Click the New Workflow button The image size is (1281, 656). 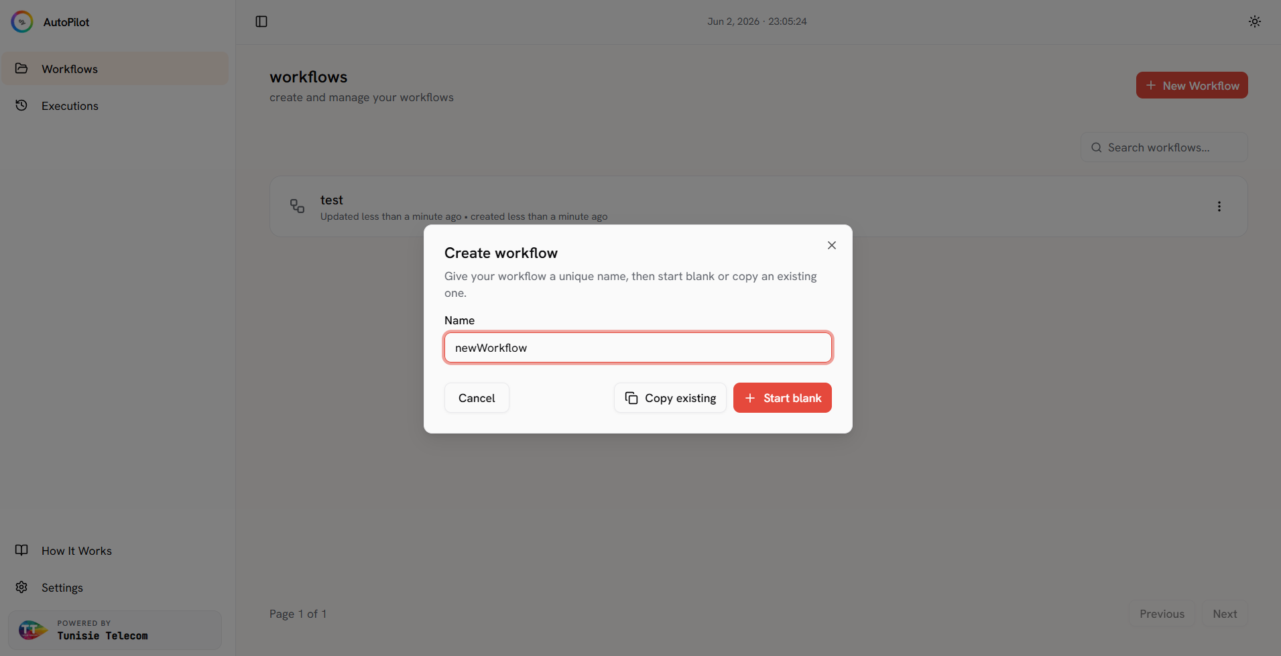[x=1192, y=85]
